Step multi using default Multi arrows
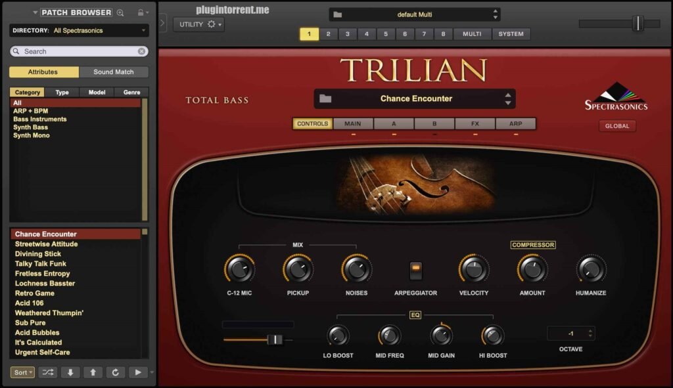The image size is (673, 388). pyautogui.click(x=496, y=14)
